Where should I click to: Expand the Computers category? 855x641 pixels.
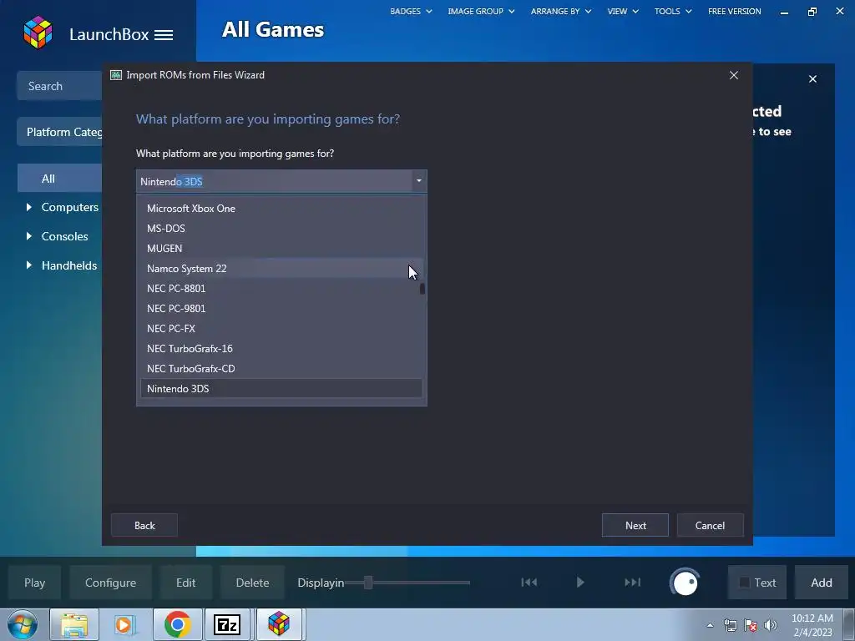(x=29, y=207)
